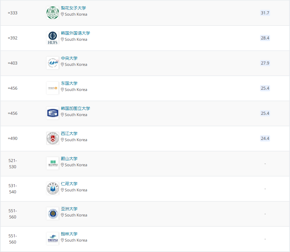This screenshot has width=290, height=252.
Task: Click location pin icon under 翰林大学
Action: (x=62, y=240)
